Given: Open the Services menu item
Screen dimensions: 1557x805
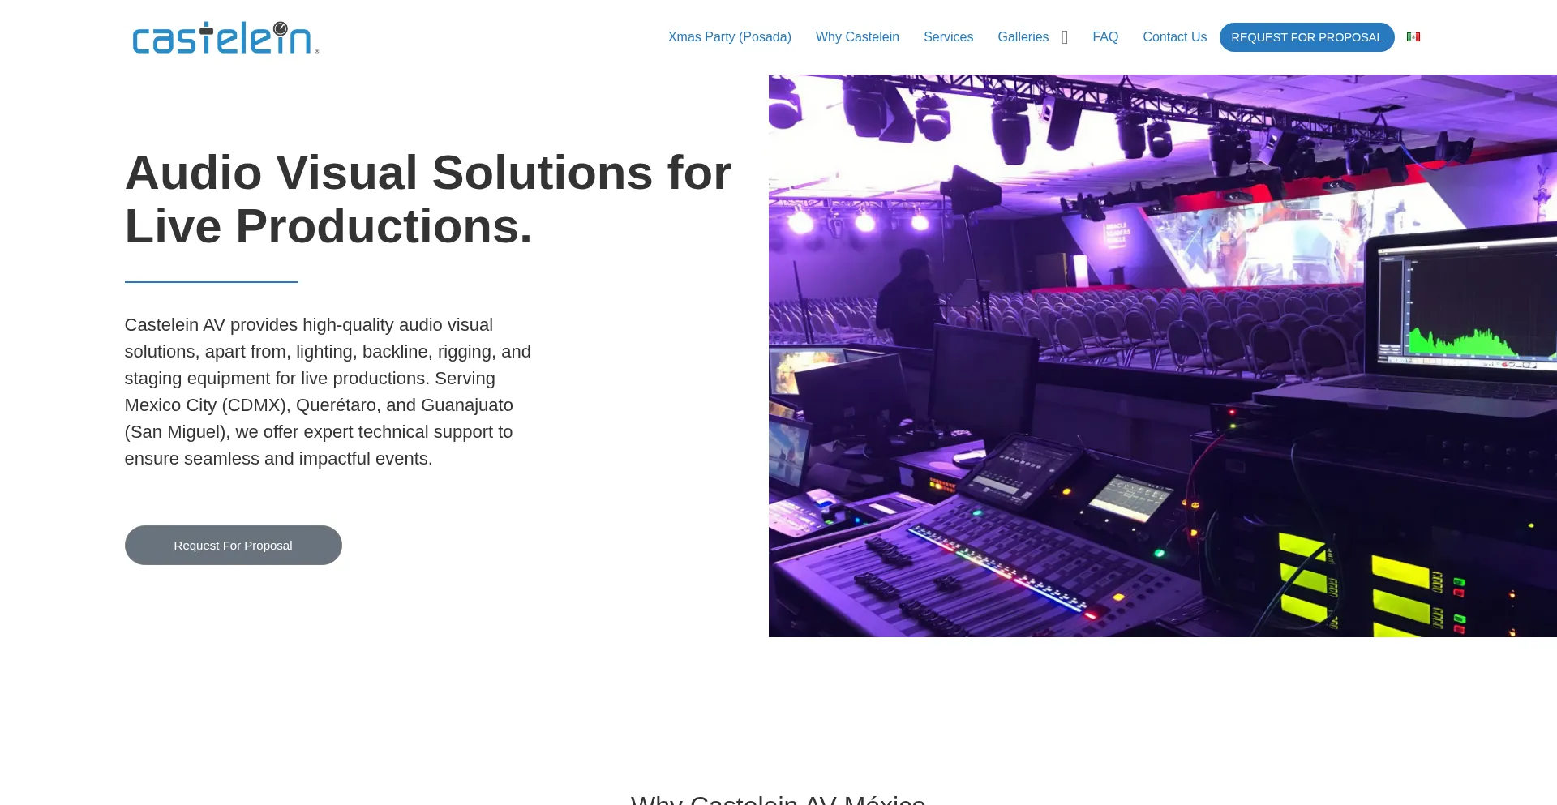Looking at the screenshot, I should coord(948,37).
